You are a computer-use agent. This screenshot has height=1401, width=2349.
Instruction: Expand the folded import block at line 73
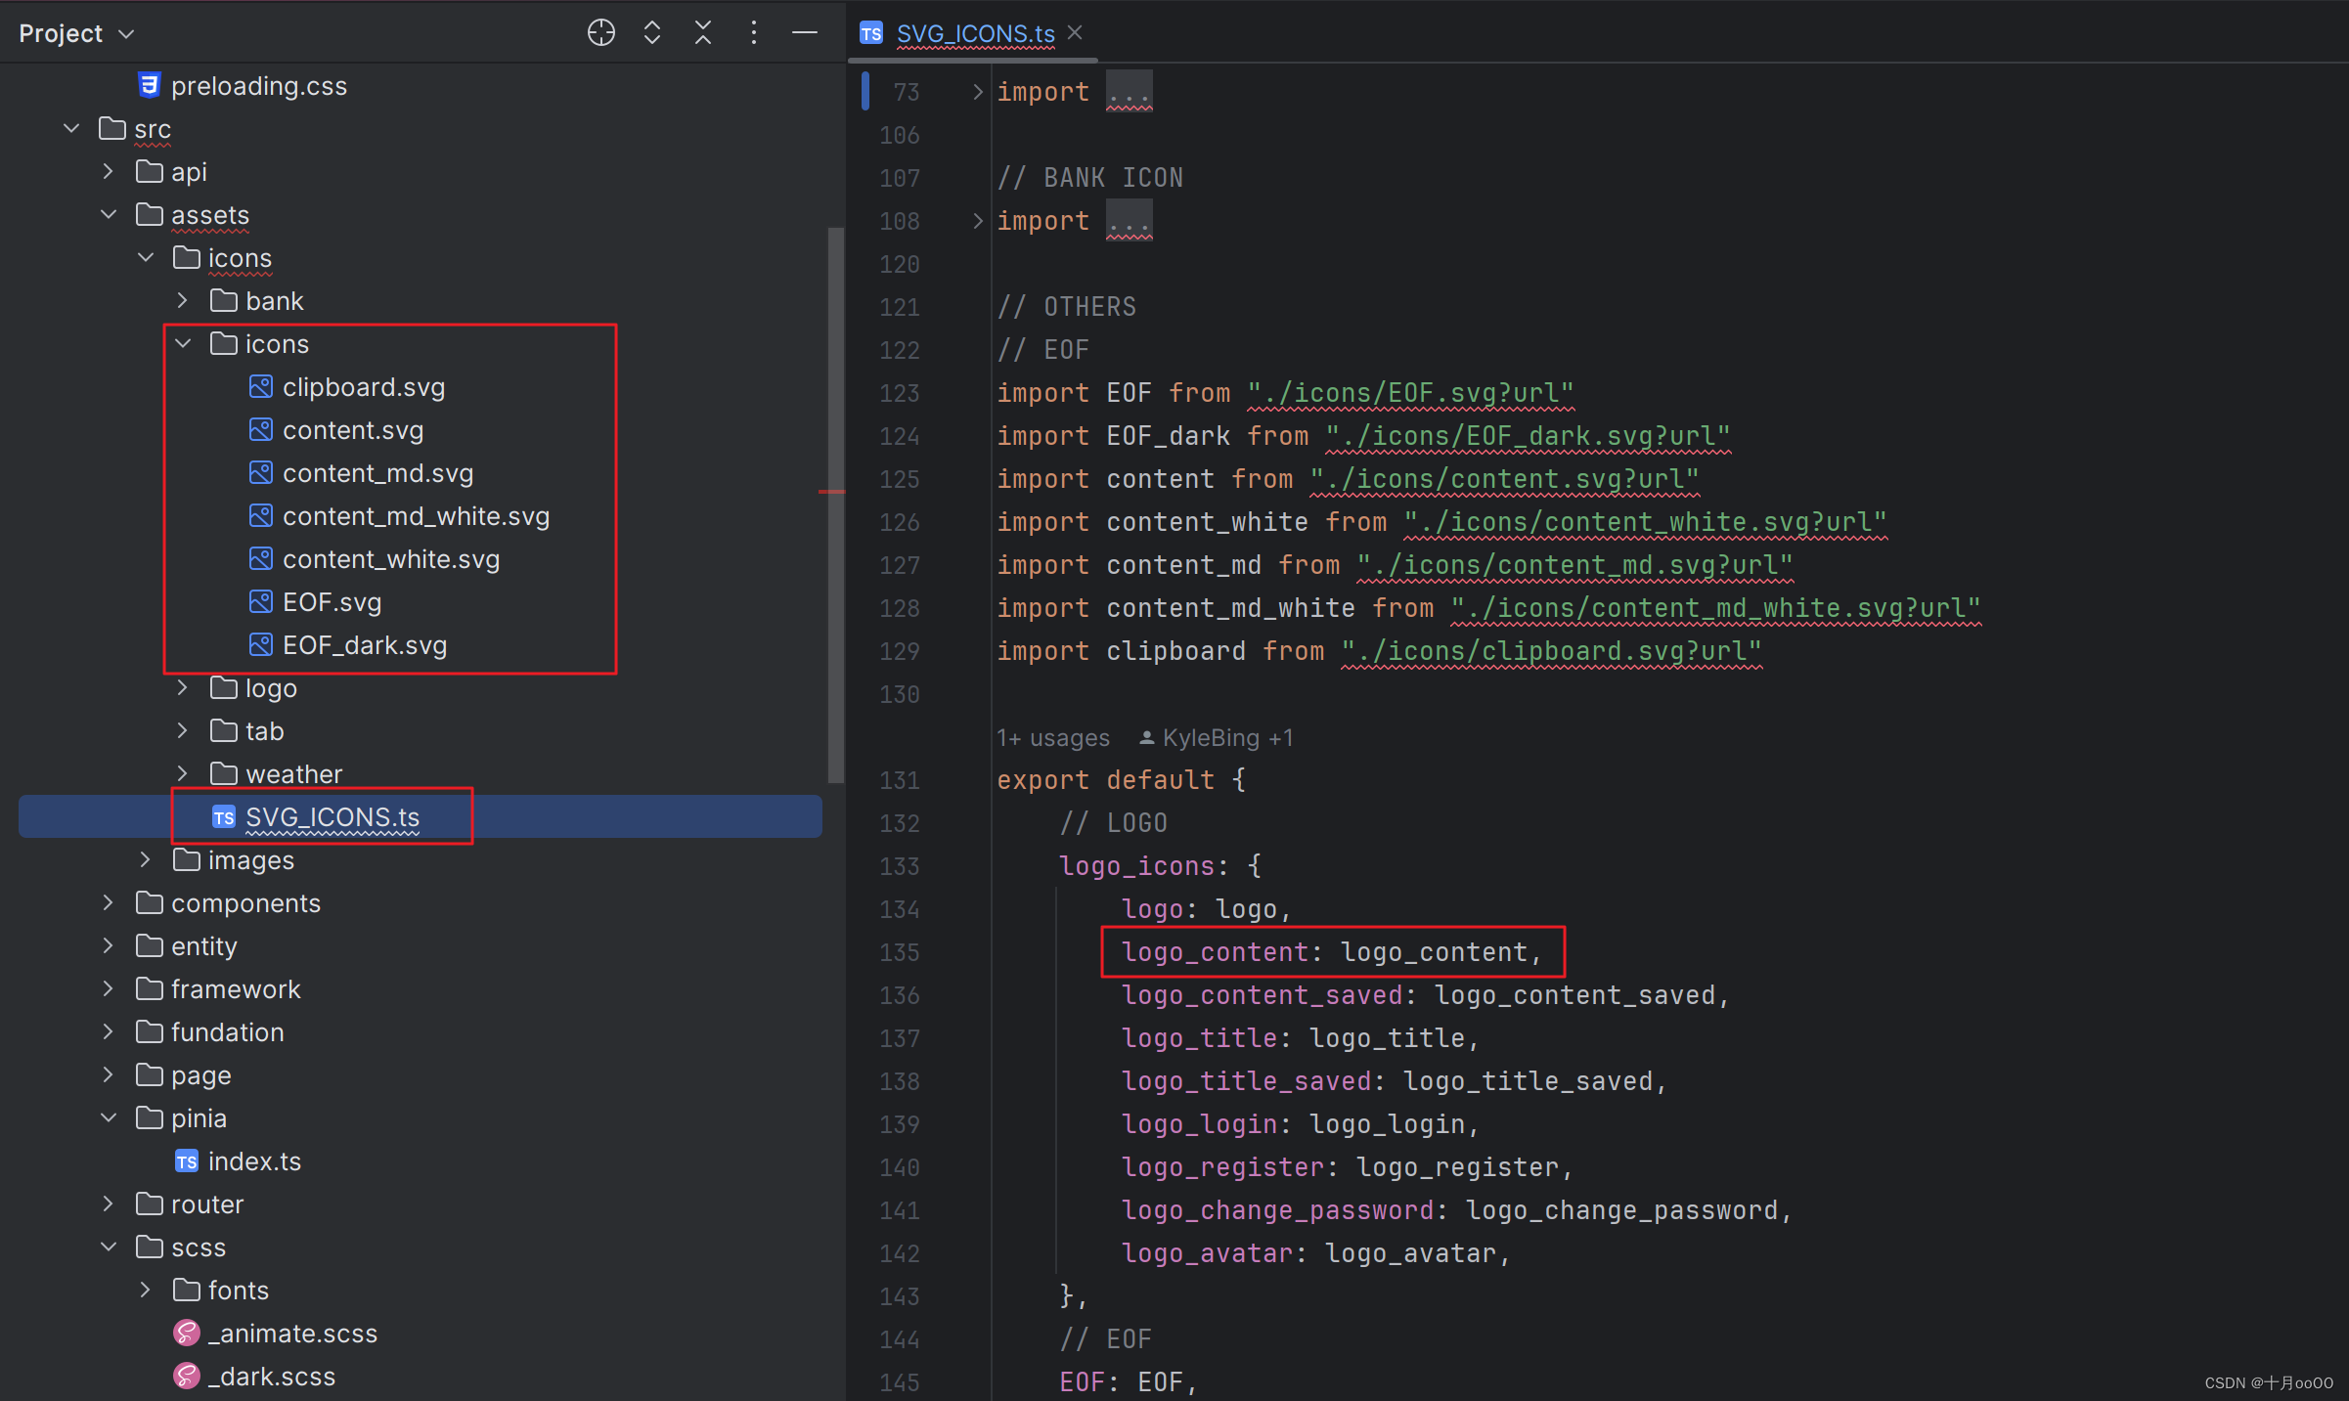977,92
